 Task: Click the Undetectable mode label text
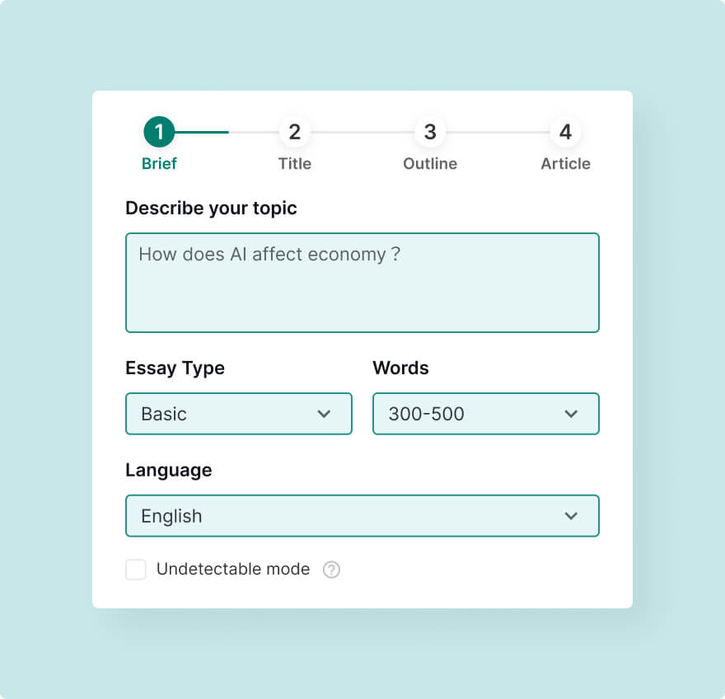[x=233, y=569]
